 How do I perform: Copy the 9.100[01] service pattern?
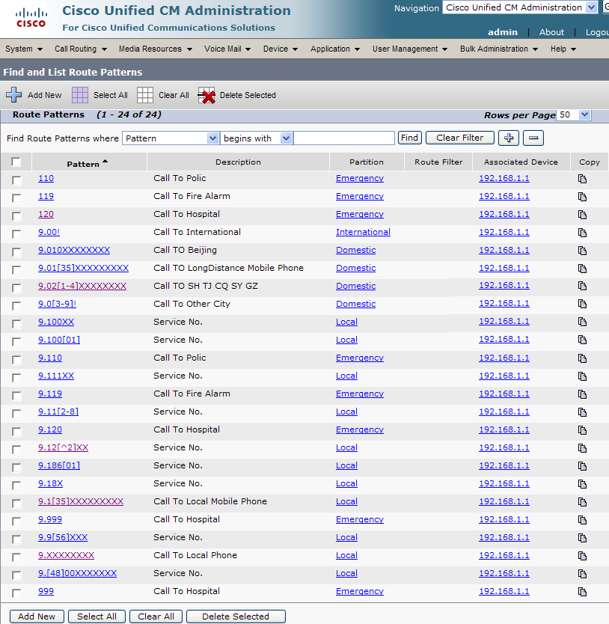pyautogui.click(x=582, y=340)
